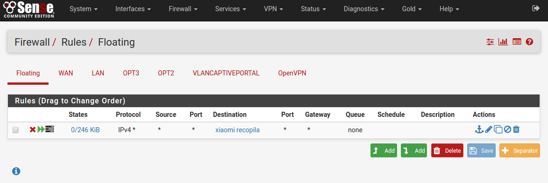Click the orange Separator button

520,150
